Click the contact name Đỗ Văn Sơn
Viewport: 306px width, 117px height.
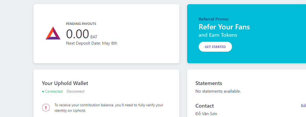point(206,114)
